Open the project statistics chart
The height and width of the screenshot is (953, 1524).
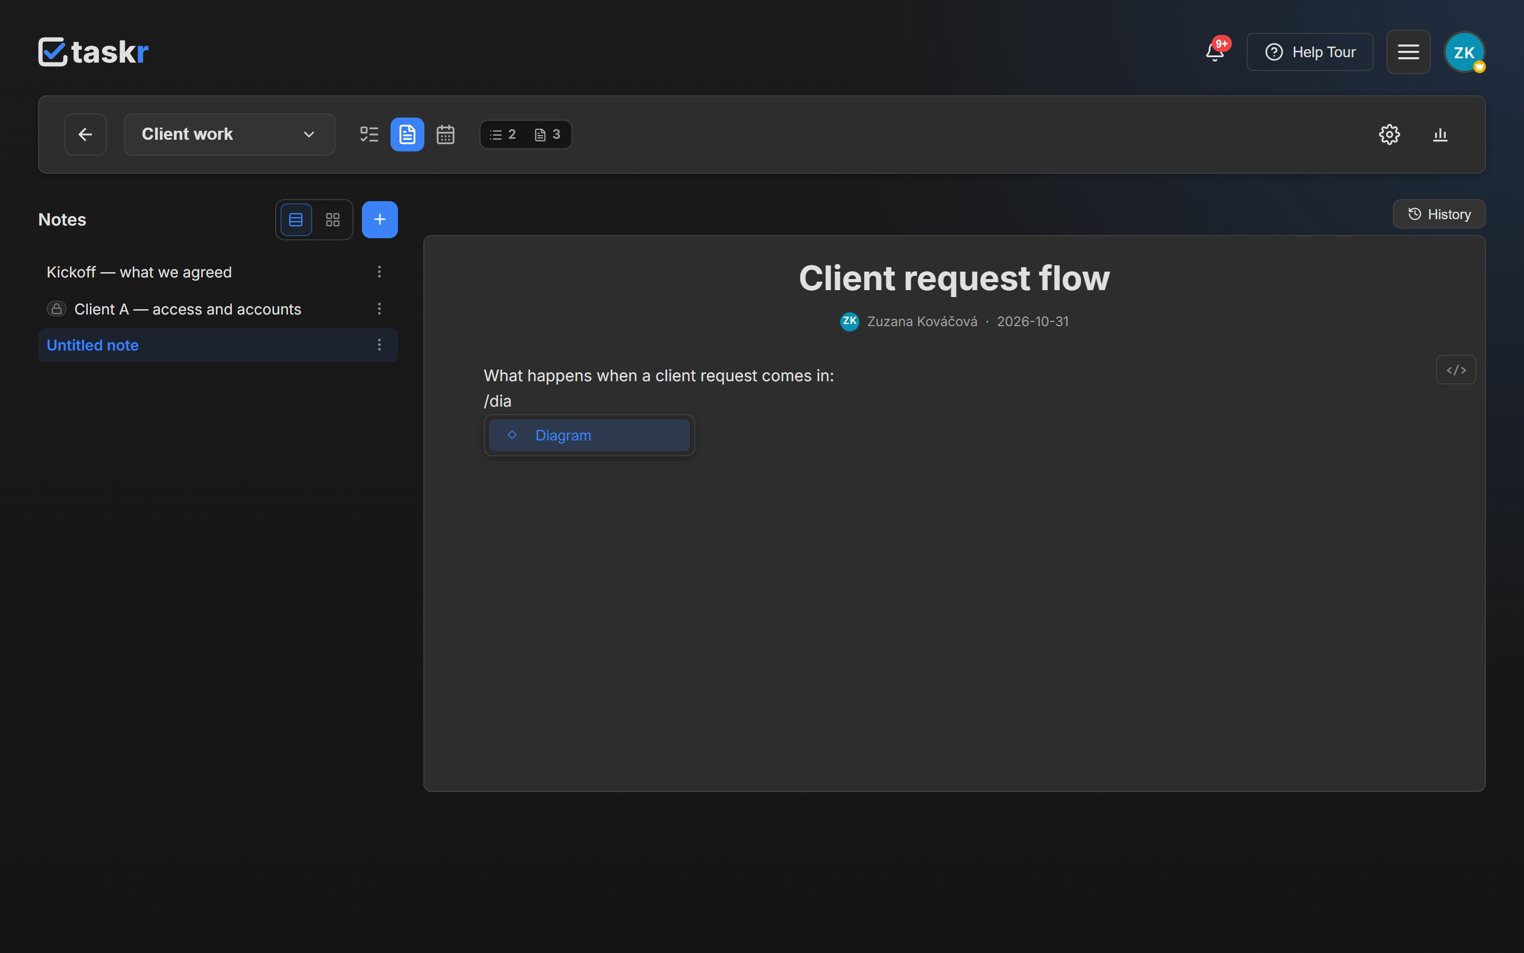(1440, 134)
